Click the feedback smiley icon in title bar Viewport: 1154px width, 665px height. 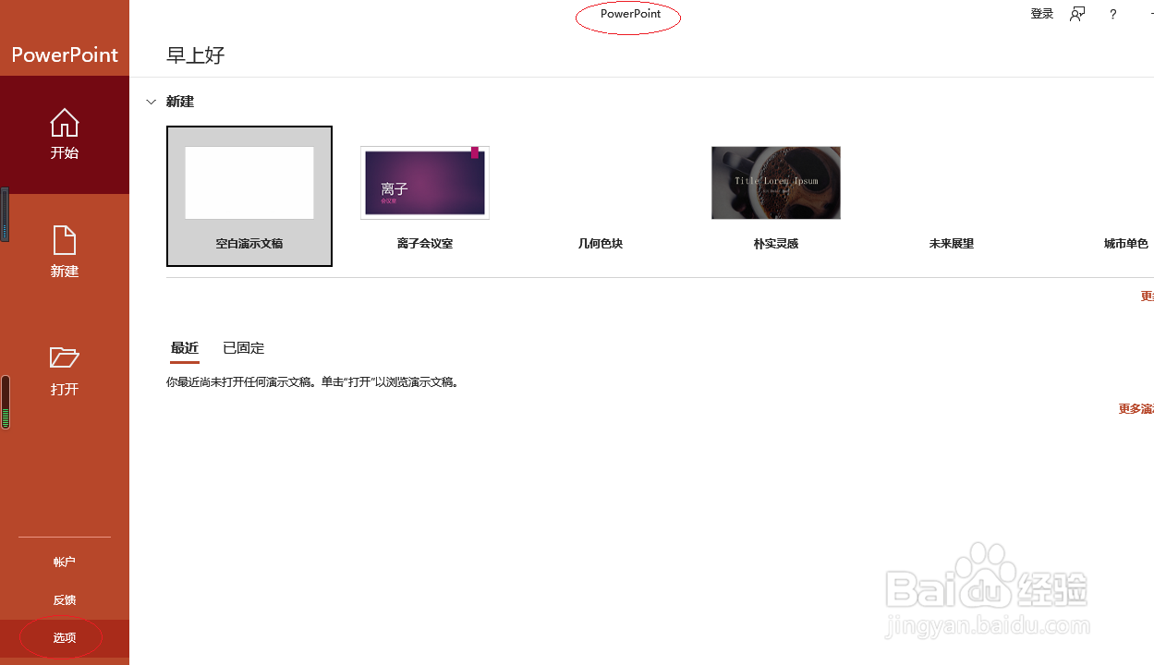tap(1077, 14)
